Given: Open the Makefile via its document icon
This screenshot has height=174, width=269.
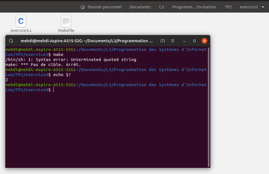Looking at the screenshot, I should pos(66,21).
